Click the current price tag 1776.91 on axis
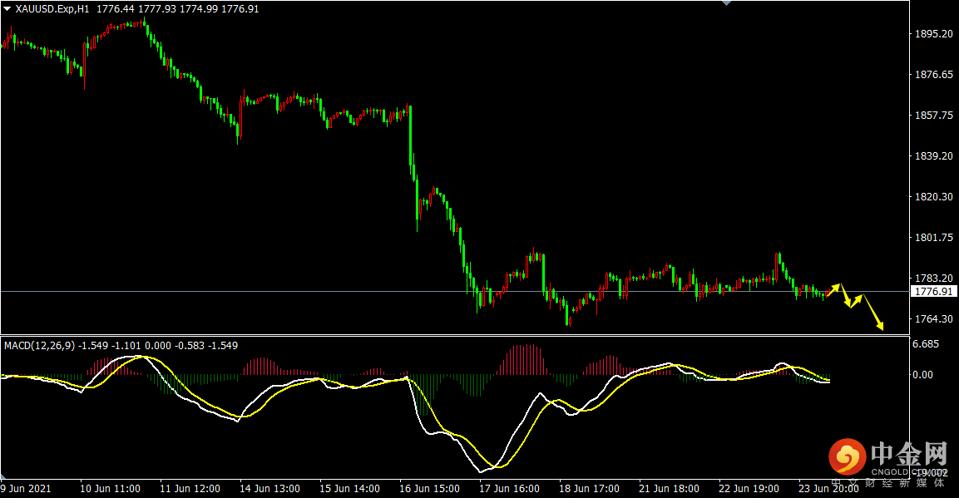Image resolution: width=959 pixels, height=498 pixels. tap(933, 292)
